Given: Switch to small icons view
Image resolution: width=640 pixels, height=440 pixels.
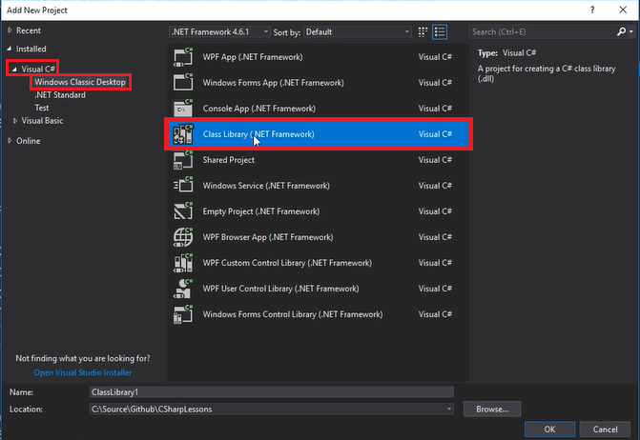Looking at the screenshot, I should (x=423, y=31).
